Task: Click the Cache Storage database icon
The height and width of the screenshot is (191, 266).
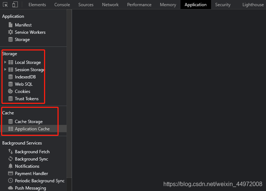Action: [x=11, y=121]
